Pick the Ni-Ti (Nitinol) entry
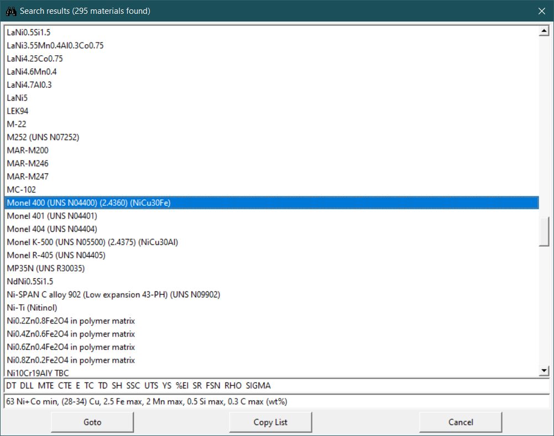554x436 pixels. click(32, 307)
